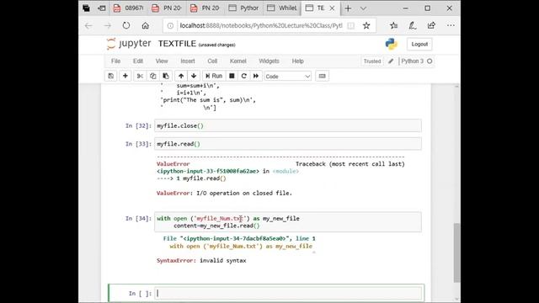Open the Widgets menu
539x303 pixels.
click(x=269, y=61)
